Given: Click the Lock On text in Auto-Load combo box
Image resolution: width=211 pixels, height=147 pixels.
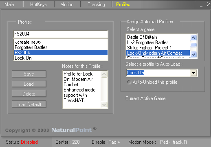Looking at the screenshot, I should click(x=135, y=73).
